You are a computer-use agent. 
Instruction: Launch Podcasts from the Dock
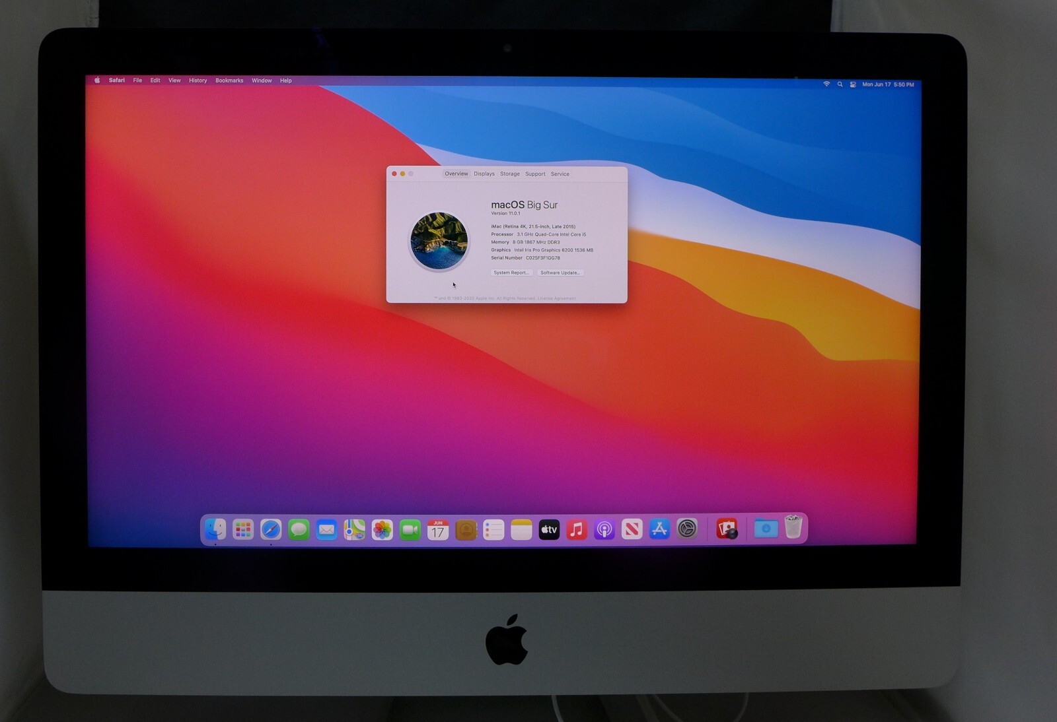[x=604, y=529]
